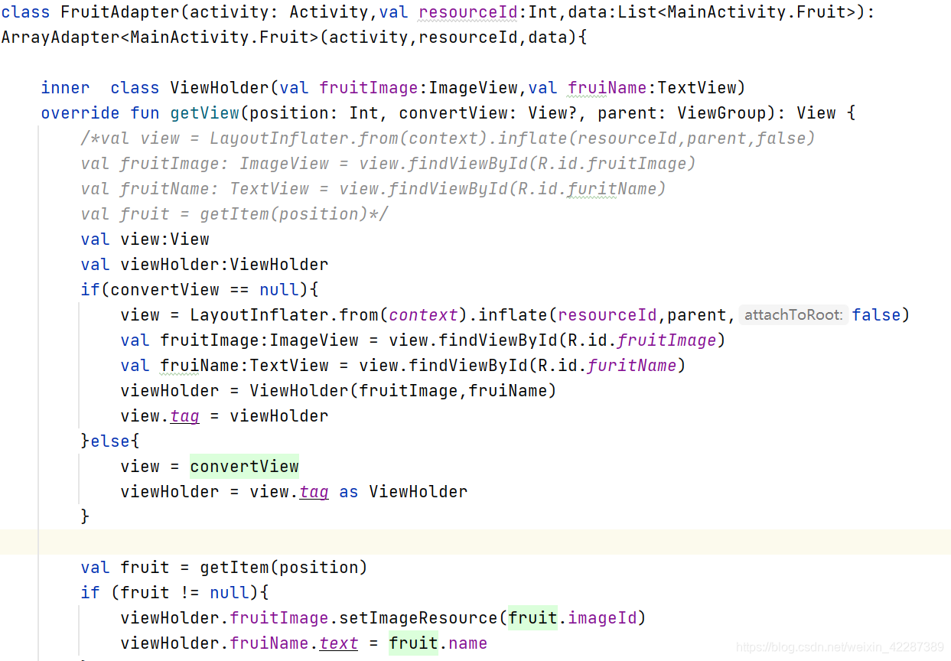Click the commented '/*val view = LayoutInflater' line
This screenshot has height=661, width=951.
point(448,138)
